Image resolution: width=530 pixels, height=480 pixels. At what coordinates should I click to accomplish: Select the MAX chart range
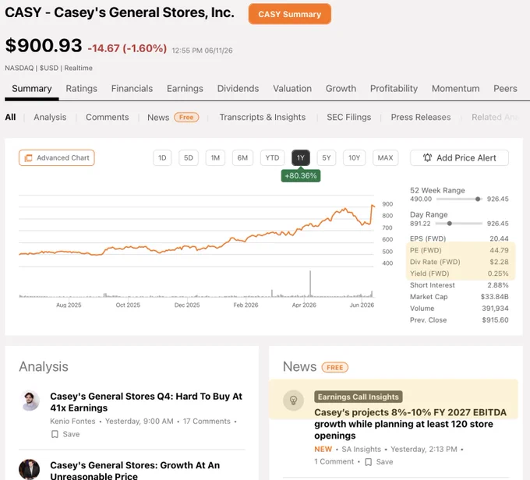tap(385, 158)
